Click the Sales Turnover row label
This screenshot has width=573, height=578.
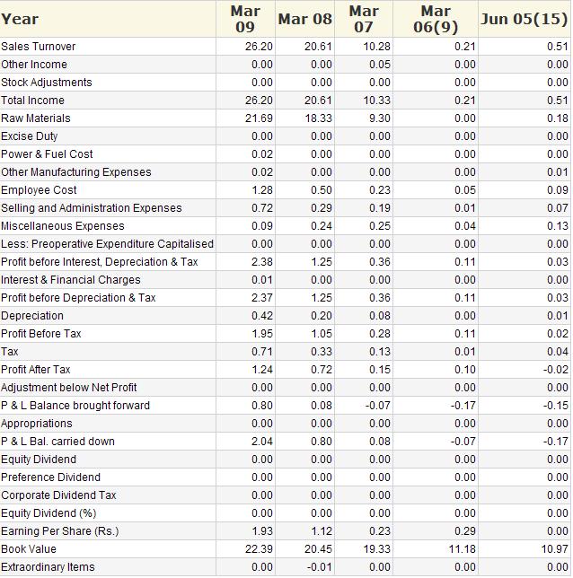[x=39, y=47]
